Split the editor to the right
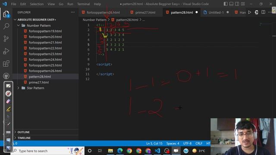Viewport: 276px width, 155px height. pos(263,12)
